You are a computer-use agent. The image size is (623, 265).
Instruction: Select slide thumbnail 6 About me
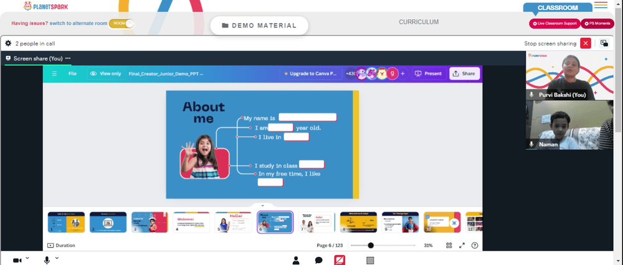[x=275, y=222]
